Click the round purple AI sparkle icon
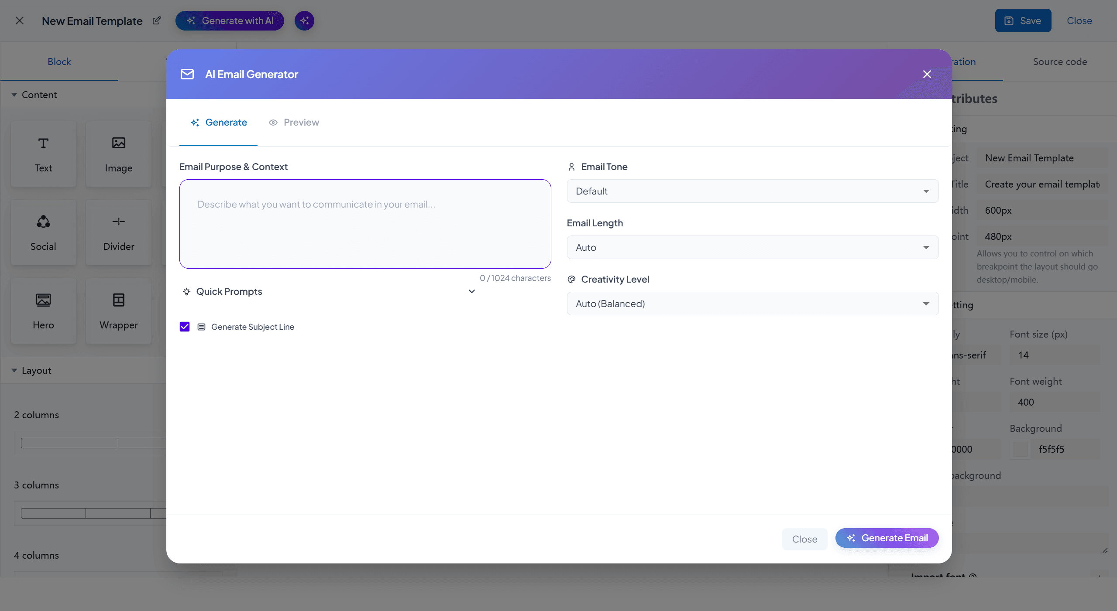The image size is (1117, 611). (304, 20)
